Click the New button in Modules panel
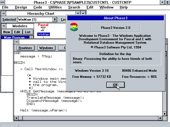 coord(7,32)
